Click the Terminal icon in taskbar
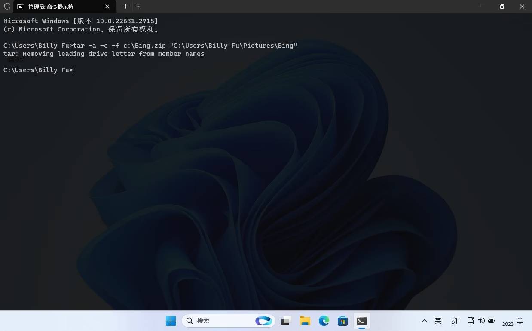 (361, 321)
